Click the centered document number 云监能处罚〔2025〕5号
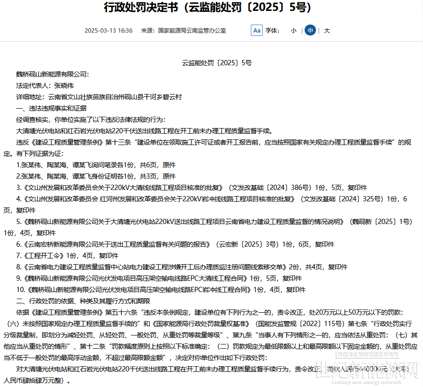The width and height of the screenshot is (423, 387). (217, 62)
